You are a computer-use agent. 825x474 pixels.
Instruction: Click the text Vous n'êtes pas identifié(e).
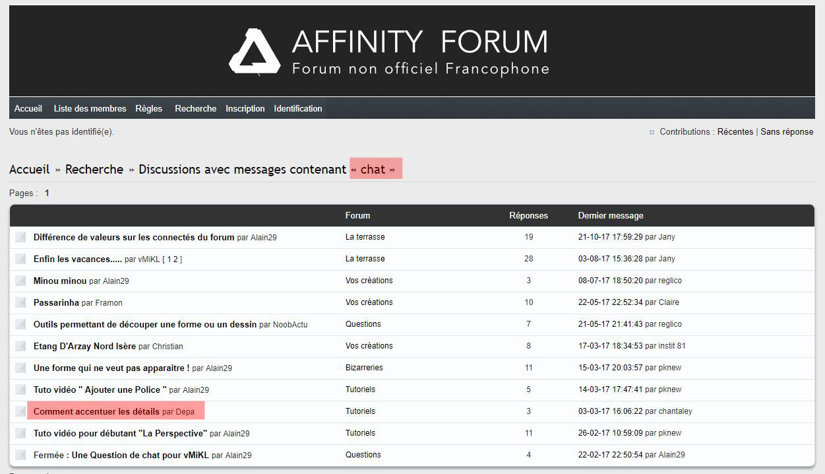click(x=61, y=132)
